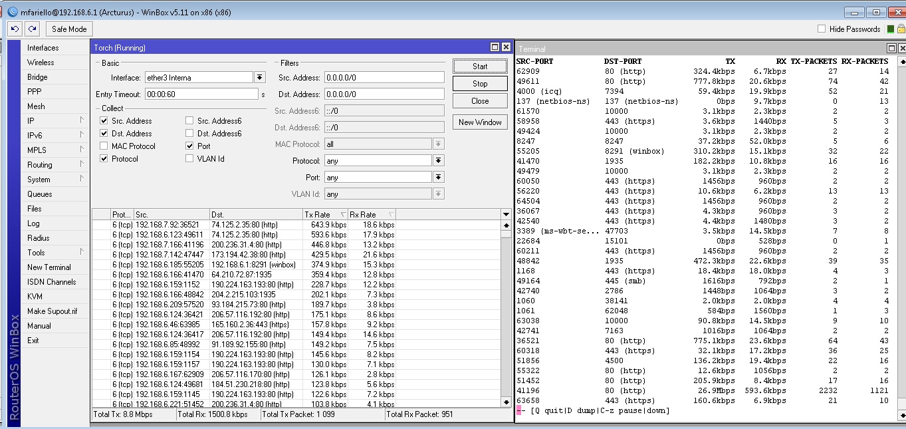
Task: Open the Interface dropdown list
Action: (x=259, y=78)
